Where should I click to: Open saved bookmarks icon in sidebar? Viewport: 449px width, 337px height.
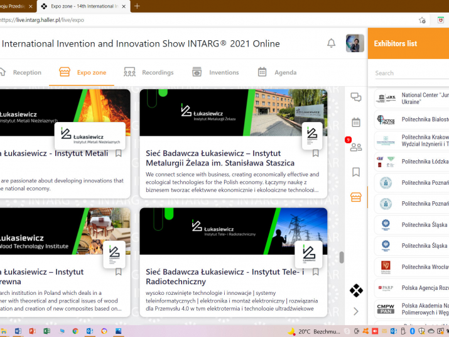tap(356, 172)
